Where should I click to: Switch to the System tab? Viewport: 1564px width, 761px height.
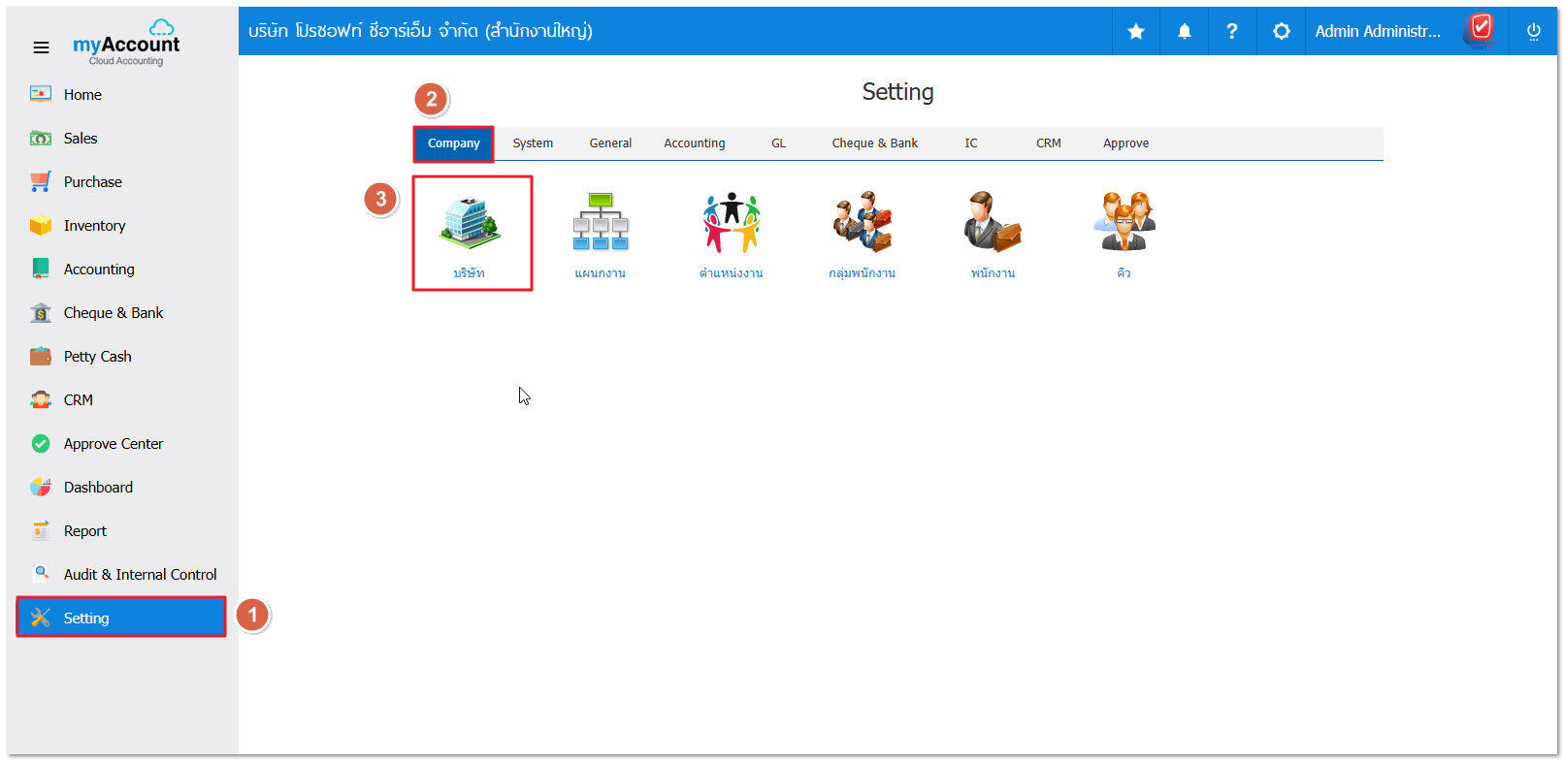[x=533, y=143]
